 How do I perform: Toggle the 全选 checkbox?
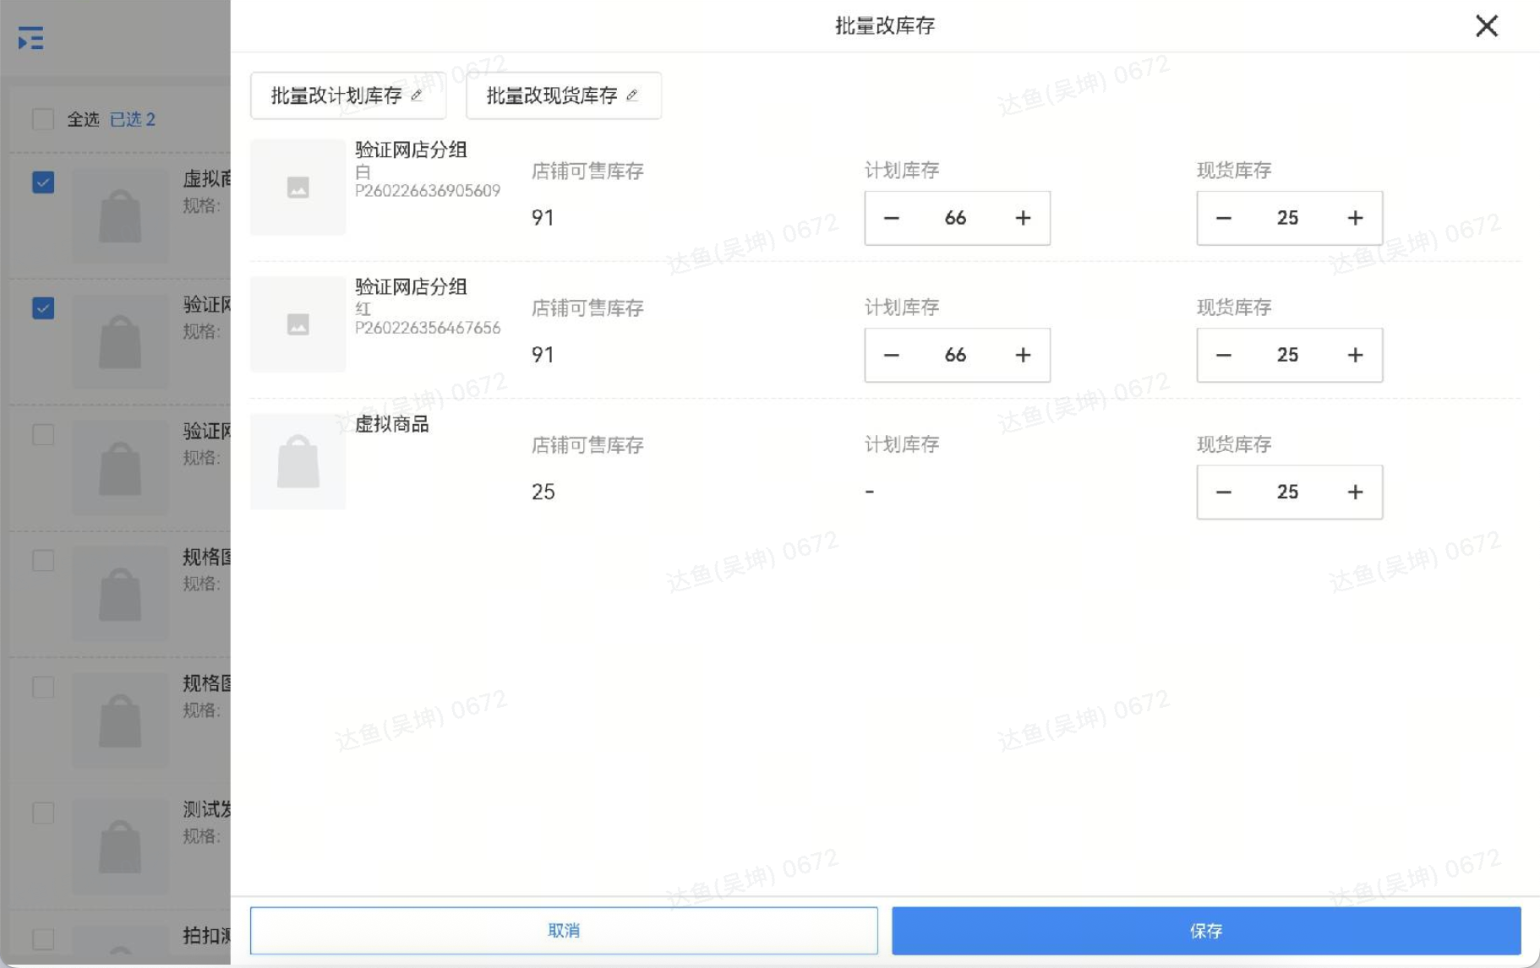coord(43,119)
